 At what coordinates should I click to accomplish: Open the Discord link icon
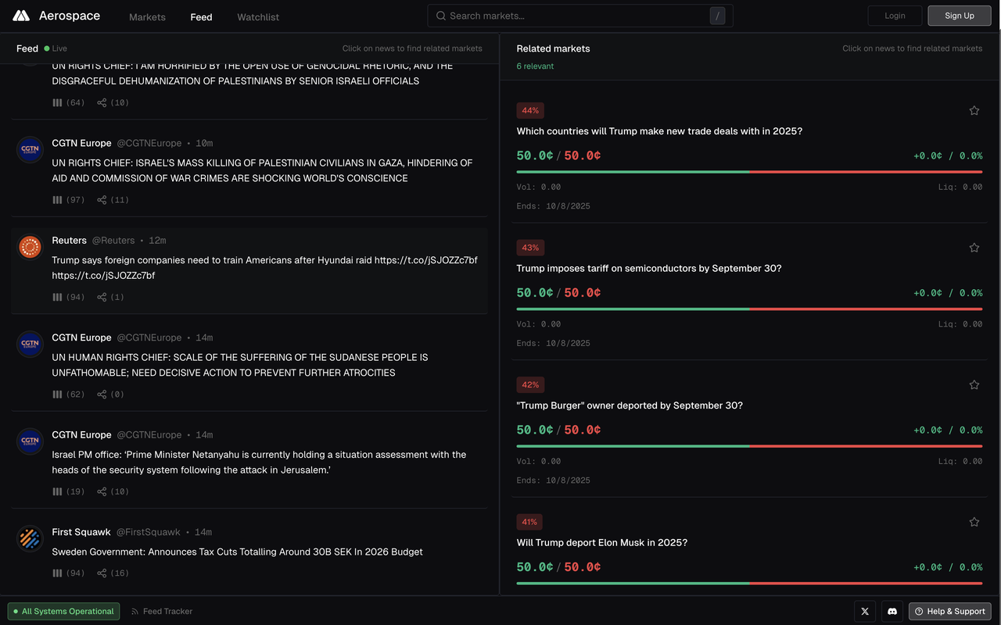tap(892, 611)
